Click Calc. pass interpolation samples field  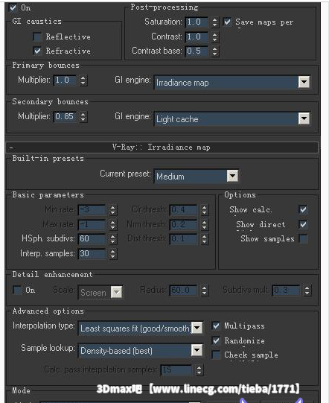coord(176,369)
